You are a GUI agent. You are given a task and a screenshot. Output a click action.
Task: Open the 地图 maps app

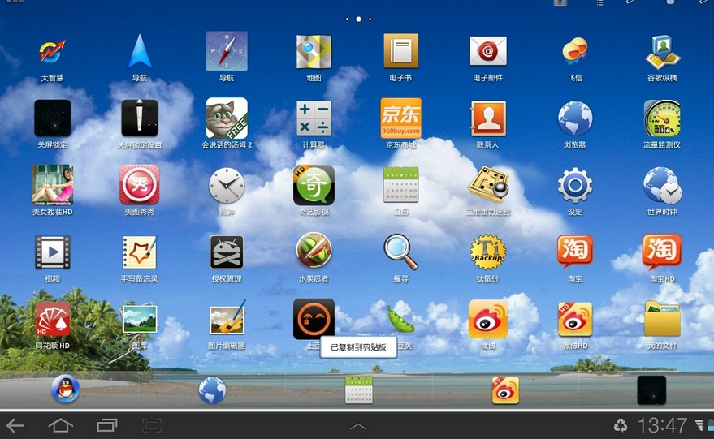(x=314, y=51)
